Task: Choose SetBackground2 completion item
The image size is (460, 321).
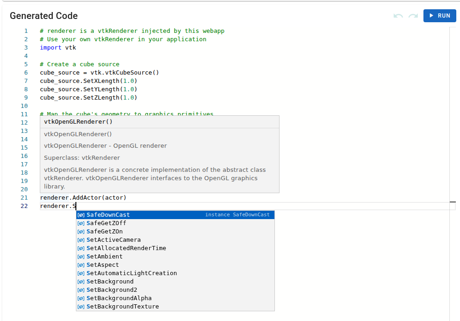Action: [x=175, y=290]
